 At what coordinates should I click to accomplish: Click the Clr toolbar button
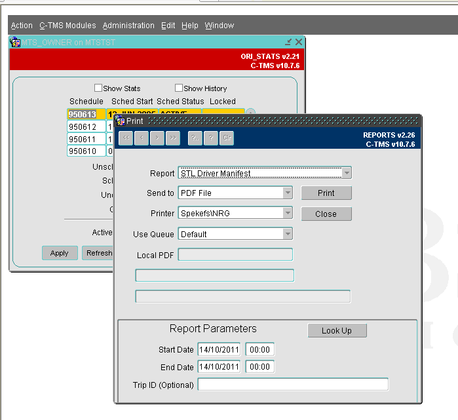pyautogui.click(x=227, y=138)
